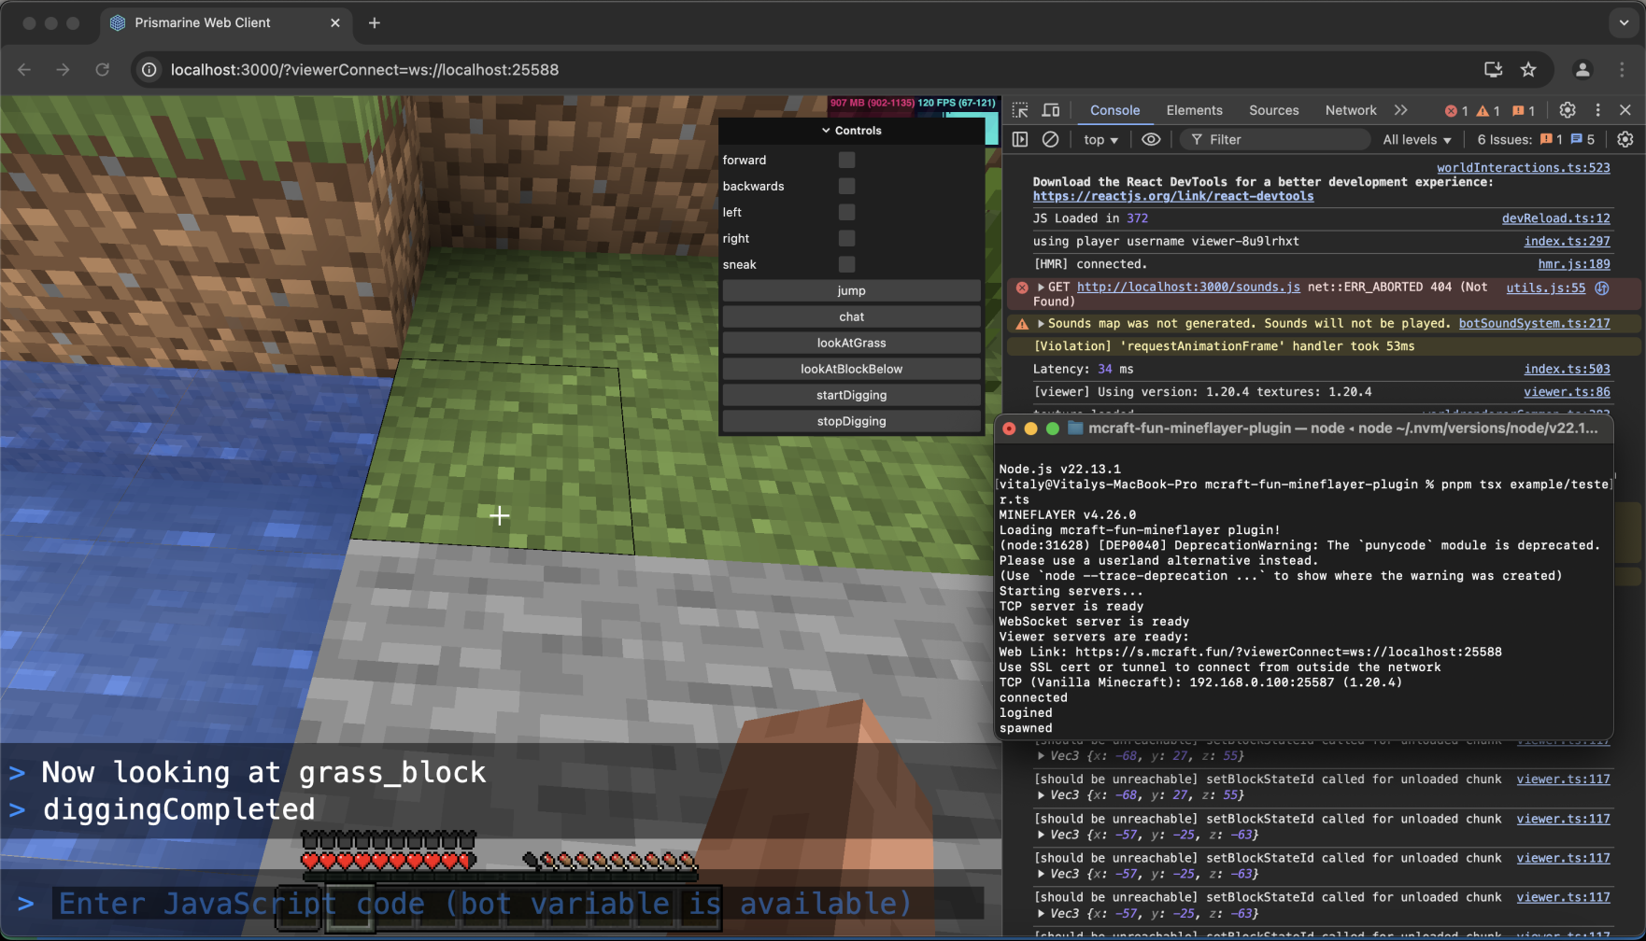Viewport: 1646px width, 941px height.
Task: Expand the GET sounds.js error entry
Action: point(1041,287)
